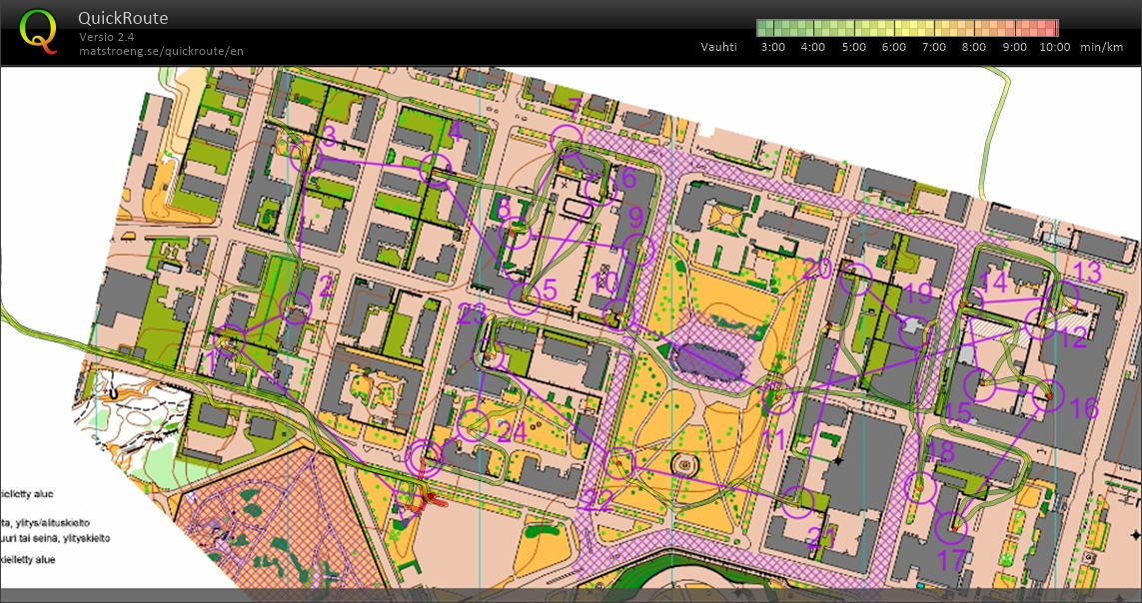Select control circle 4 on the map

tap(436, 168)
